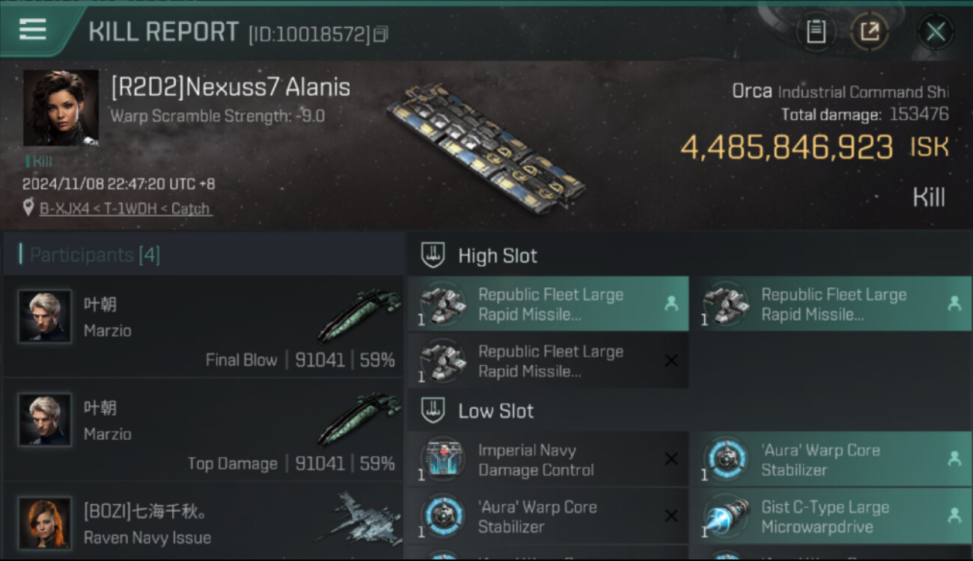Click the Raven Navy Issue ship icon
The width and height of the screenshot is (973, 561).
(358, 518)
